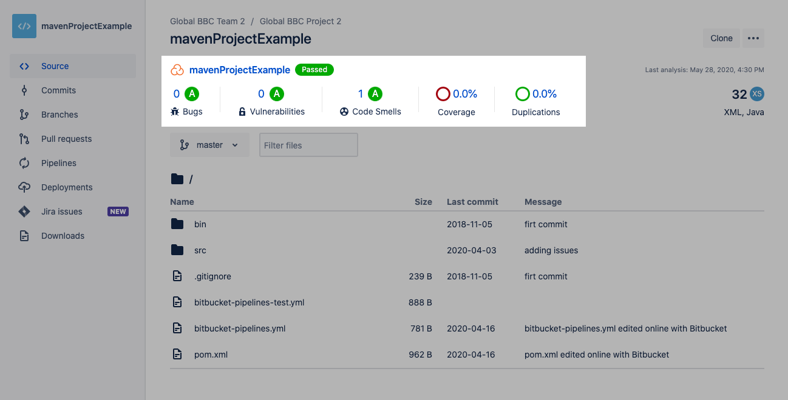Image resolution: width=788 pixels, height=400 pixels.
Task: Click the Pull requests sidebar icon
Action: point(24,139)
